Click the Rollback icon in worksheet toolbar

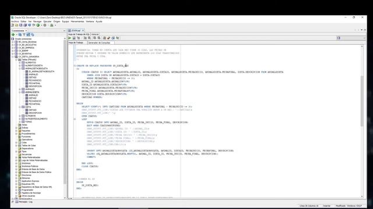tap(99, 38)
